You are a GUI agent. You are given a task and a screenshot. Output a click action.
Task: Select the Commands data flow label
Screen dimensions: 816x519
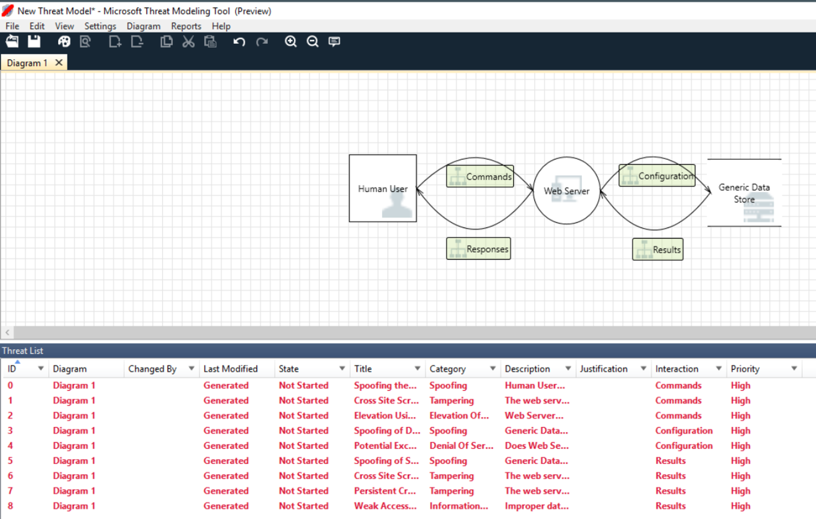click(480, 176)
